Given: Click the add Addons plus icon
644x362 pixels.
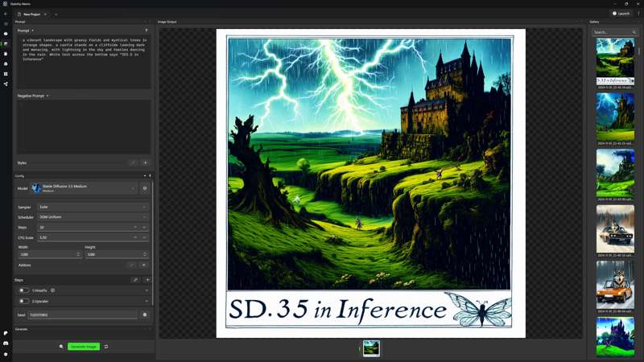Looking at the screenshot, I should (145, 265).
